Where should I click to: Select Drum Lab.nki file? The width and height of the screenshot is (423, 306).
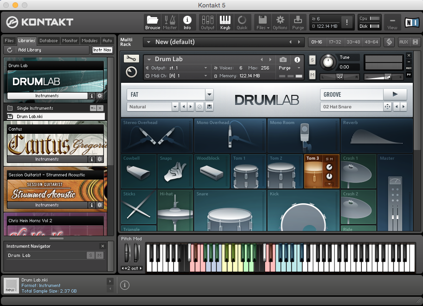pyautogui.click(x=56, y=116)
